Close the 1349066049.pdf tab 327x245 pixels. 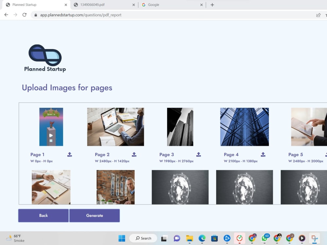[x=134, y=5]
